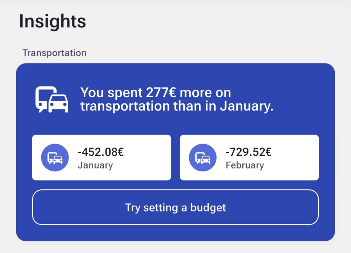This screenshot has height=253, width=351.
Task: Open the February spending card
Action: (x=249, y=158)
